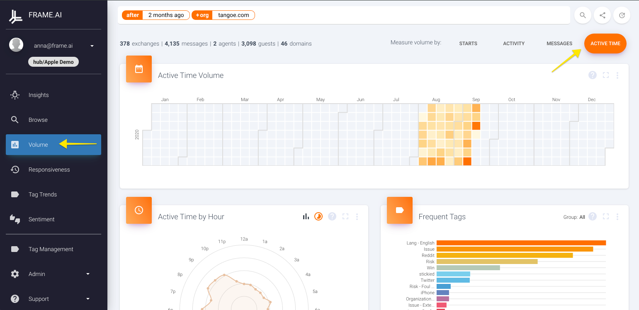Viewport: 639px width, 310px height.
Task: Open the search magnifier button at top right
Action: 583,15
